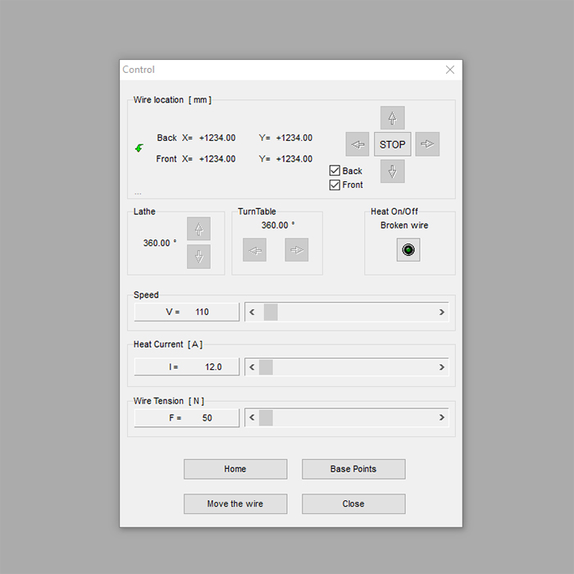
Task: Click the Home button
Action: pyautogui.click(x=235, y=469)
